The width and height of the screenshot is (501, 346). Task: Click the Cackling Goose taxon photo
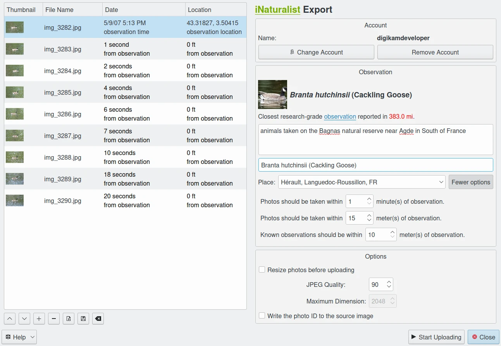[272, 95]
